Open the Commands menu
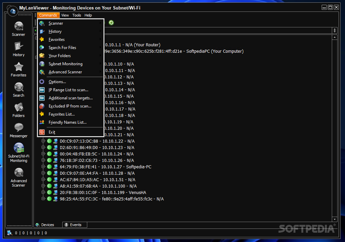345x242 pixels. pyautogui.click(x=48, y=15)
